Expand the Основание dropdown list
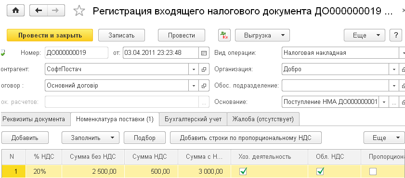Screen dimensions: 405x178 [x=384, y=102]
